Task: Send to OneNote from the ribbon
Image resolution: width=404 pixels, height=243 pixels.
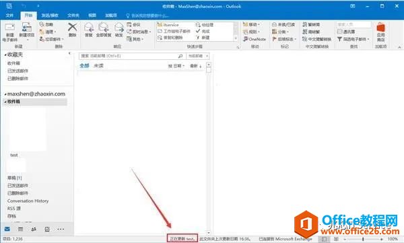Action: pos(255,39)
